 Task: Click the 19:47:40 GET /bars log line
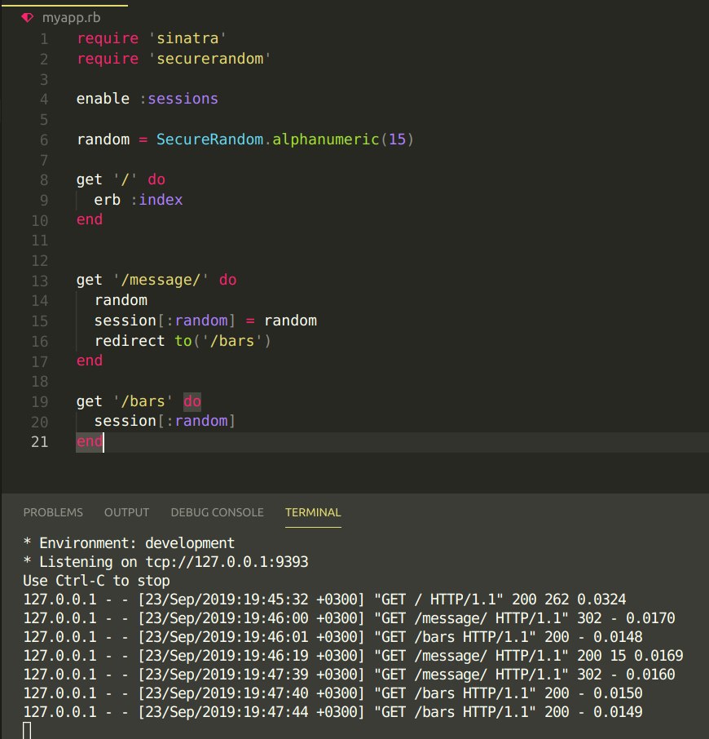332,693
